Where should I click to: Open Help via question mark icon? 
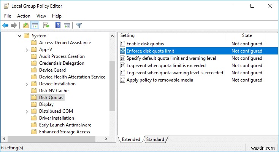point(58,25)
